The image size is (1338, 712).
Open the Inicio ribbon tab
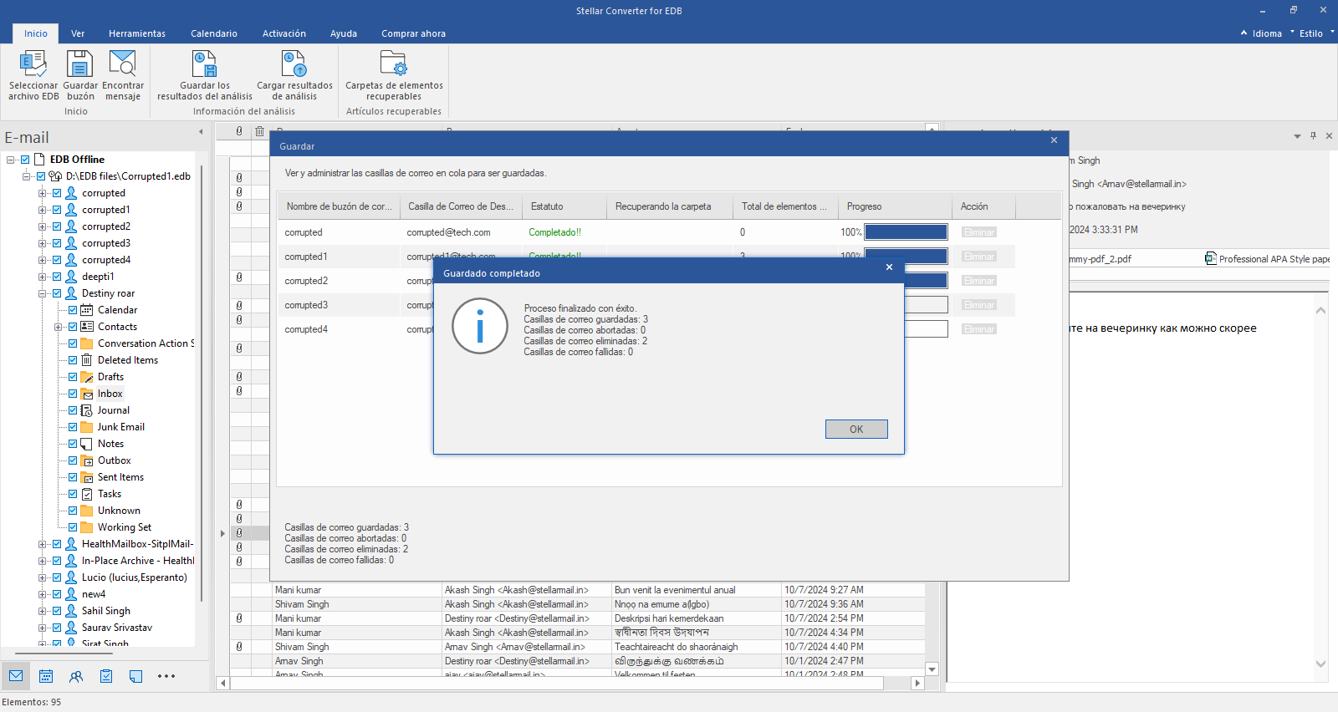[x=36, y=33]
